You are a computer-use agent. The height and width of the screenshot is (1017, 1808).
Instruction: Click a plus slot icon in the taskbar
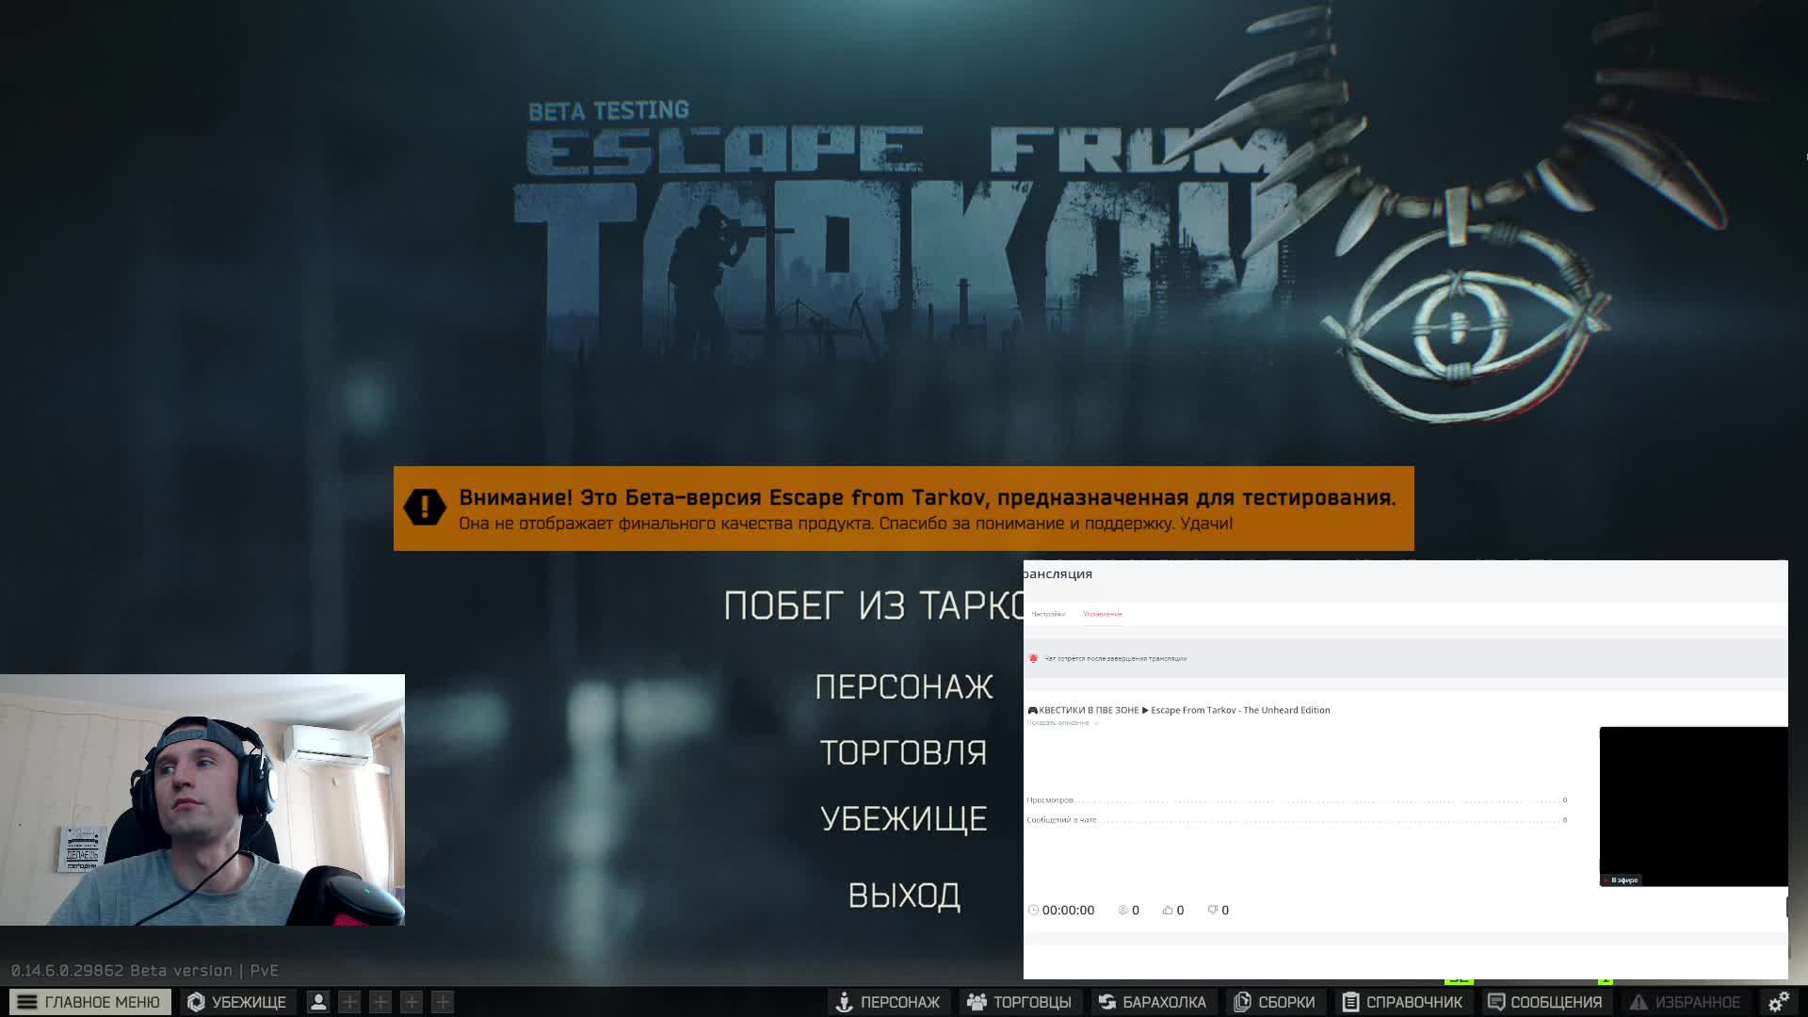tap(347, 1002)
